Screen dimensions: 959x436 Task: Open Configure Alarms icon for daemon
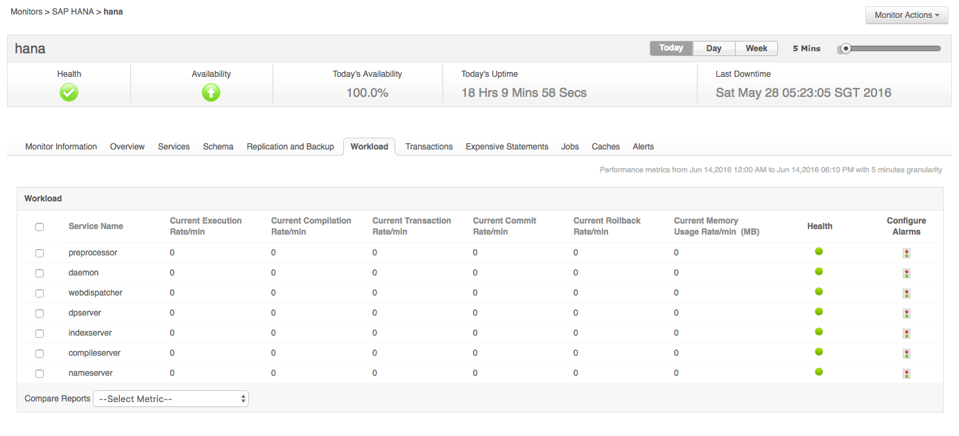coord(906,273)
